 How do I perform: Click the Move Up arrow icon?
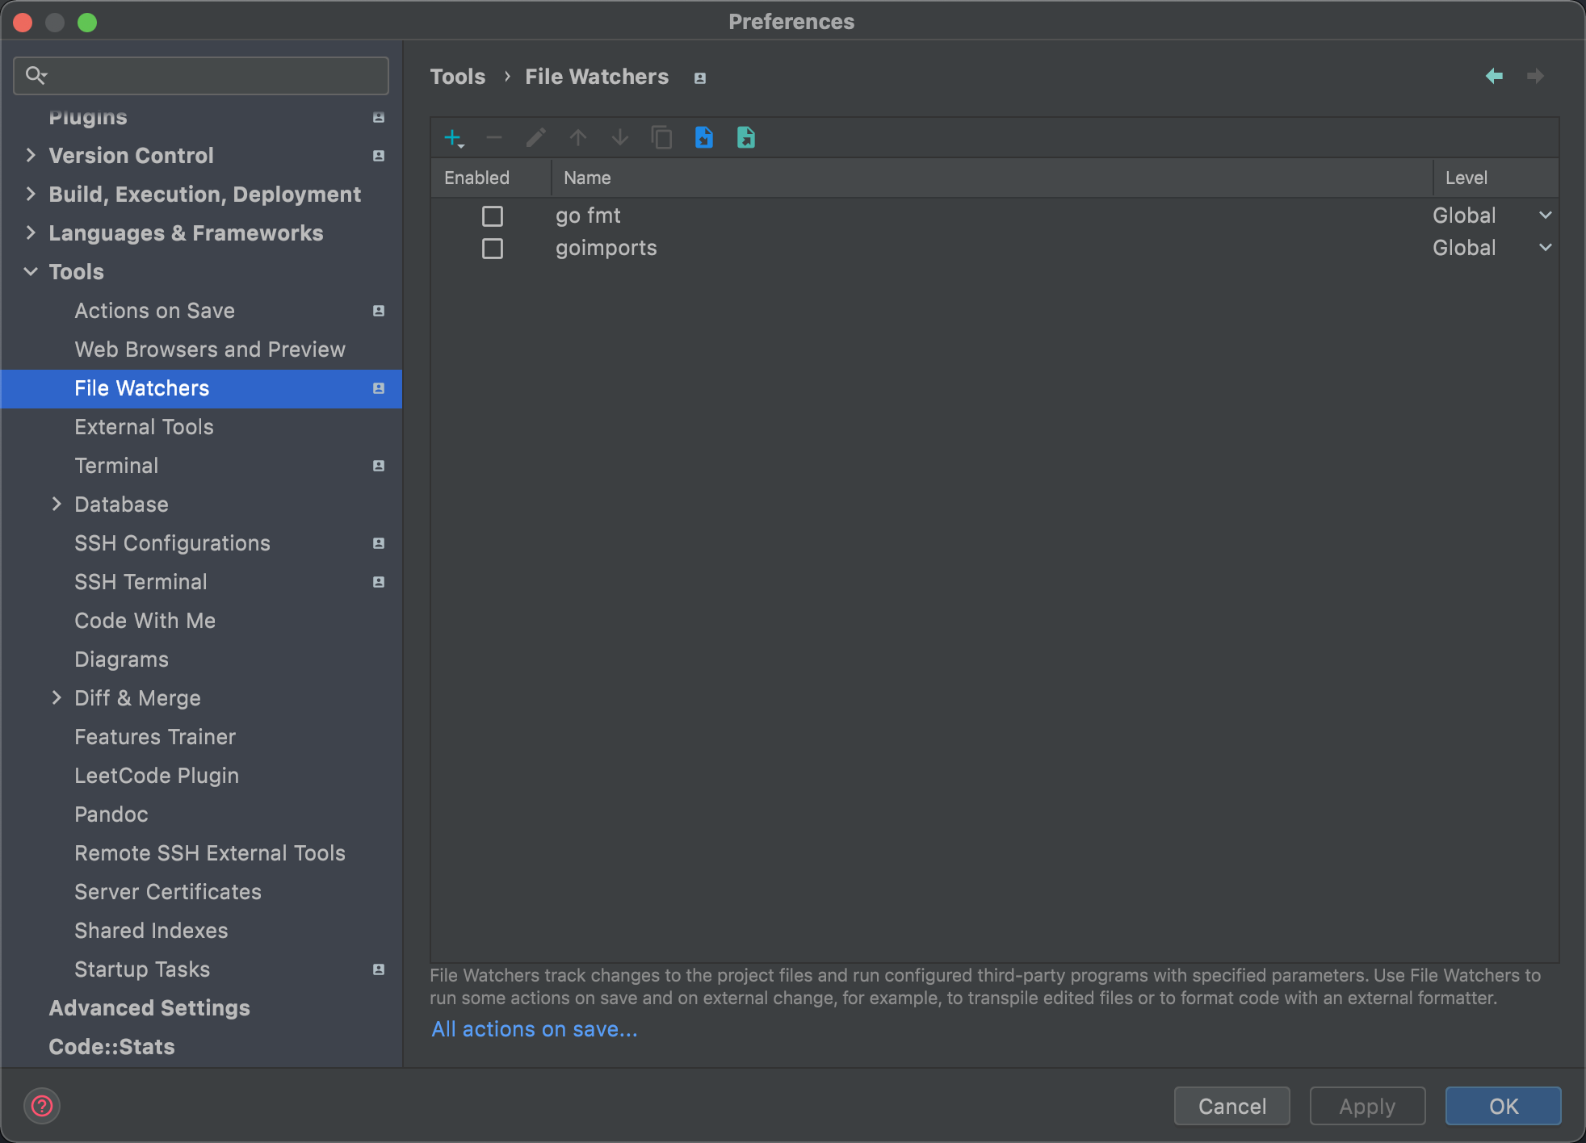click(x=578, y=138)
